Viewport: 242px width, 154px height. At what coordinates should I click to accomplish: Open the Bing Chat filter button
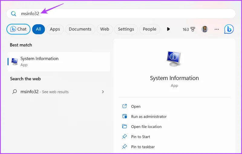tap(18, 29)
